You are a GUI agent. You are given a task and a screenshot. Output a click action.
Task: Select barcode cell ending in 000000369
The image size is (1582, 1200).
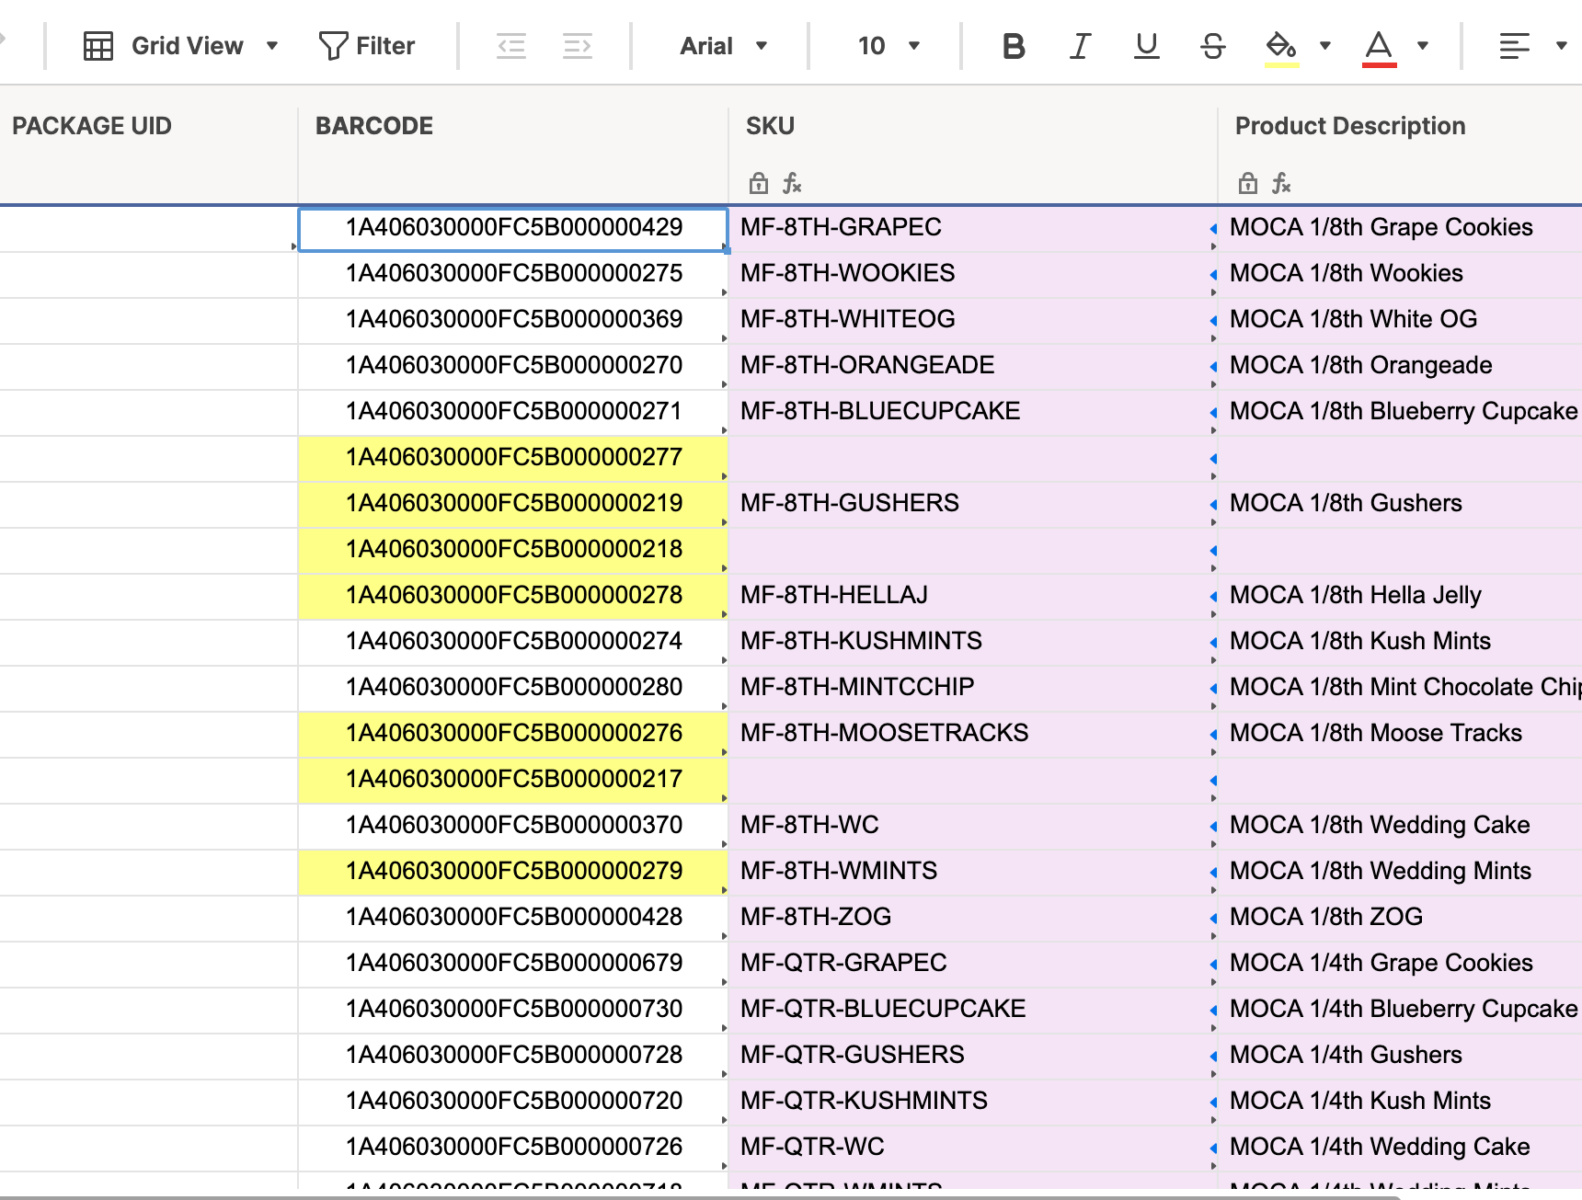(513, 320)
